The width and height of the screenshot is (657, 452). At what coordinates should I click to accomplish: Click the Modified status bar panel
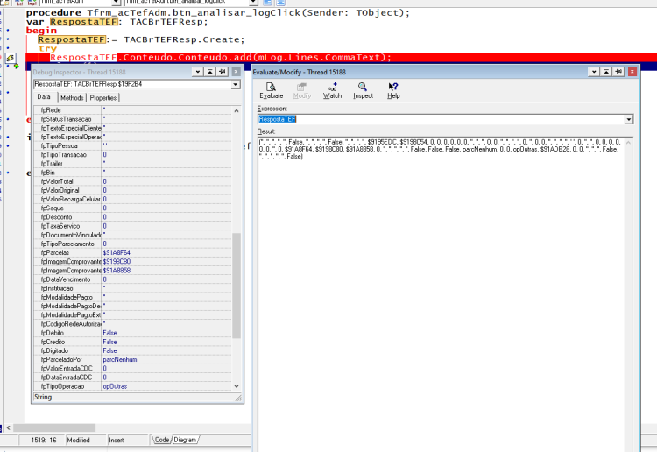click(85, 440)
